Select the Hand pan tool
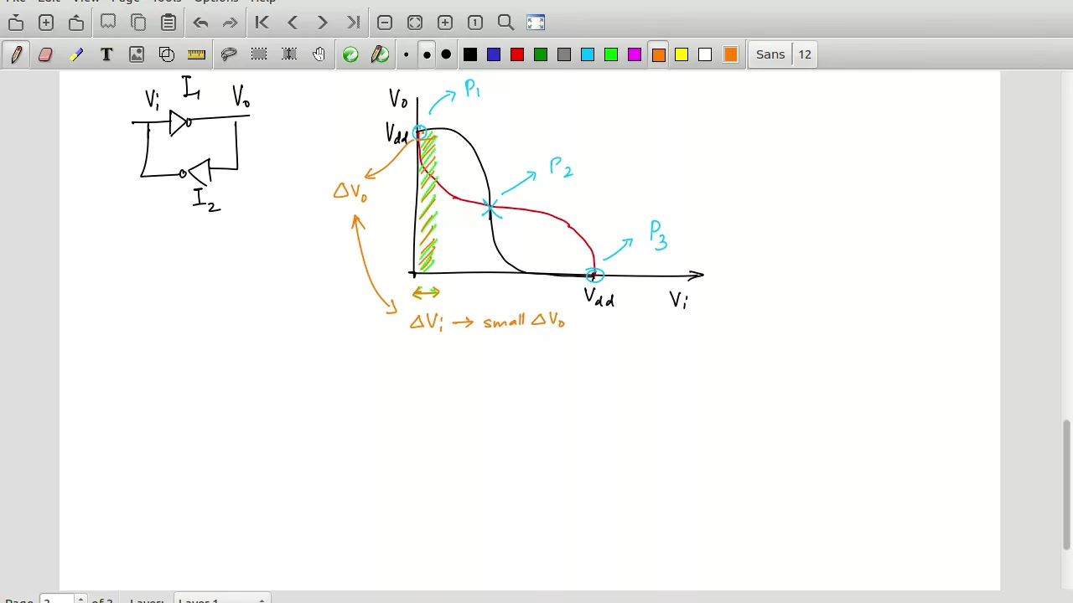Viewport: 1073px width, 603px height. (x=319, y=54)
